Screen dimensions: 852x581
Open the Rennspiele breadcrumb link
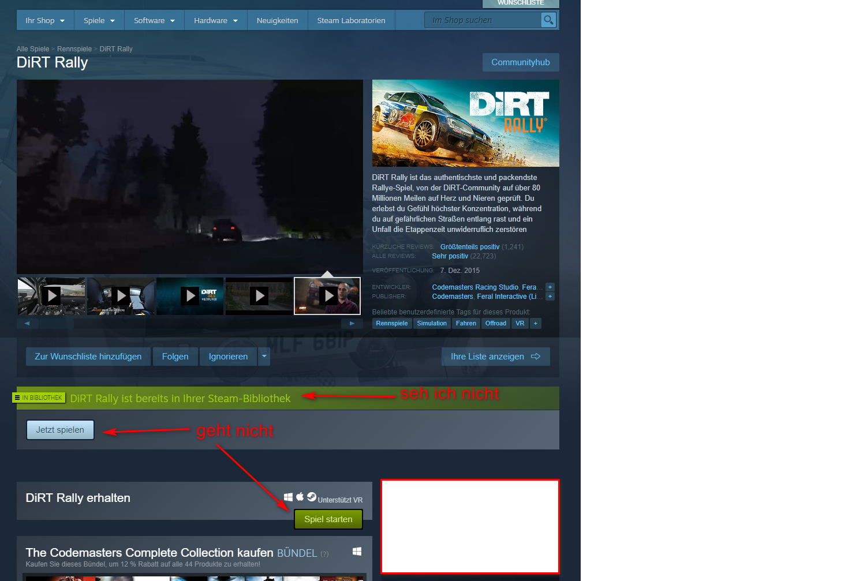pos(74,49)
